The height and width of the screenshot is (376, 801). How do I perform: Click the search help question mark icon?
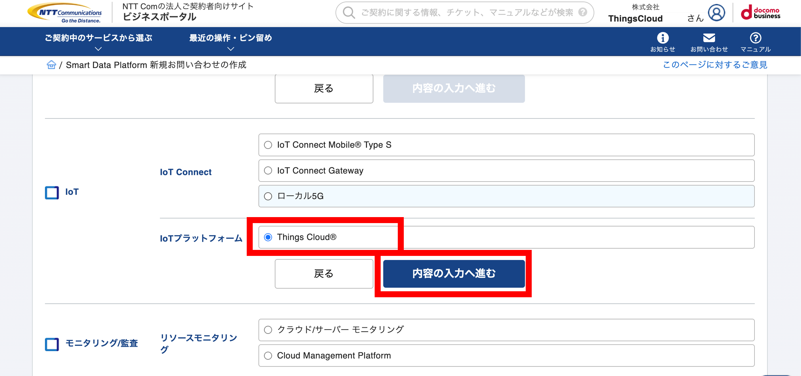(583, 12)
